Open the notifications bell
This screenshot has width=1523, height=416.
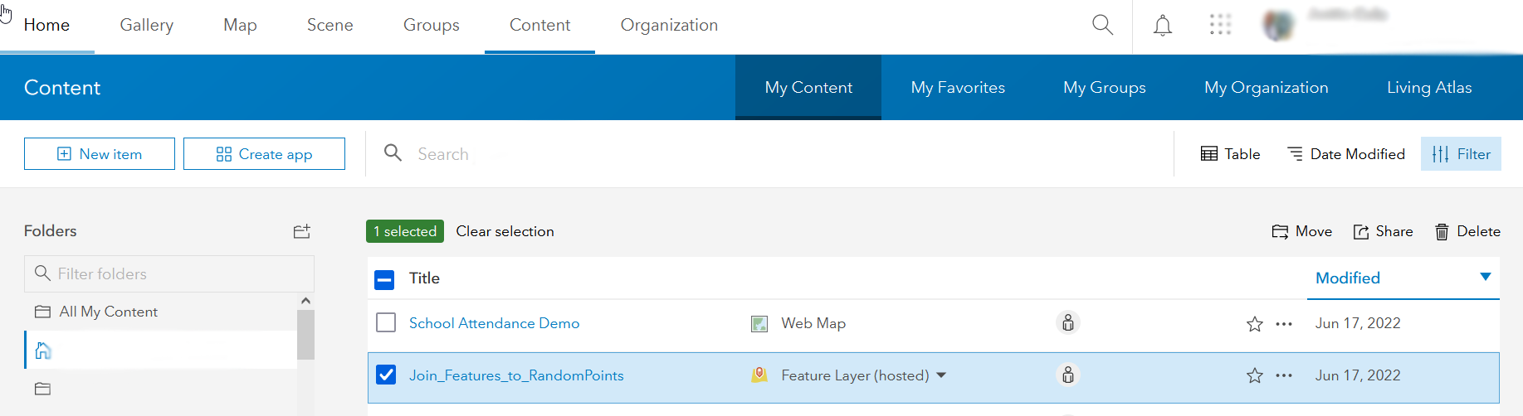click(1163, 26)
